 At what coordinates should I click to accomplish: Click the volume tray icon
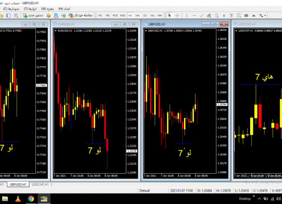tap(279, 199)
